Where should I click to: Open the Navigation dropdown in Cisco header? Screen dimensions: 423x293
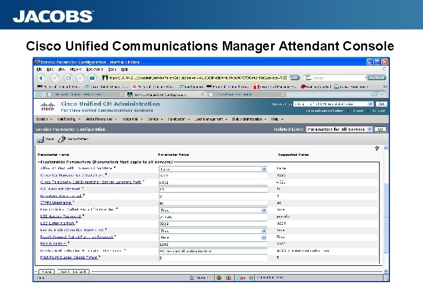334,104
